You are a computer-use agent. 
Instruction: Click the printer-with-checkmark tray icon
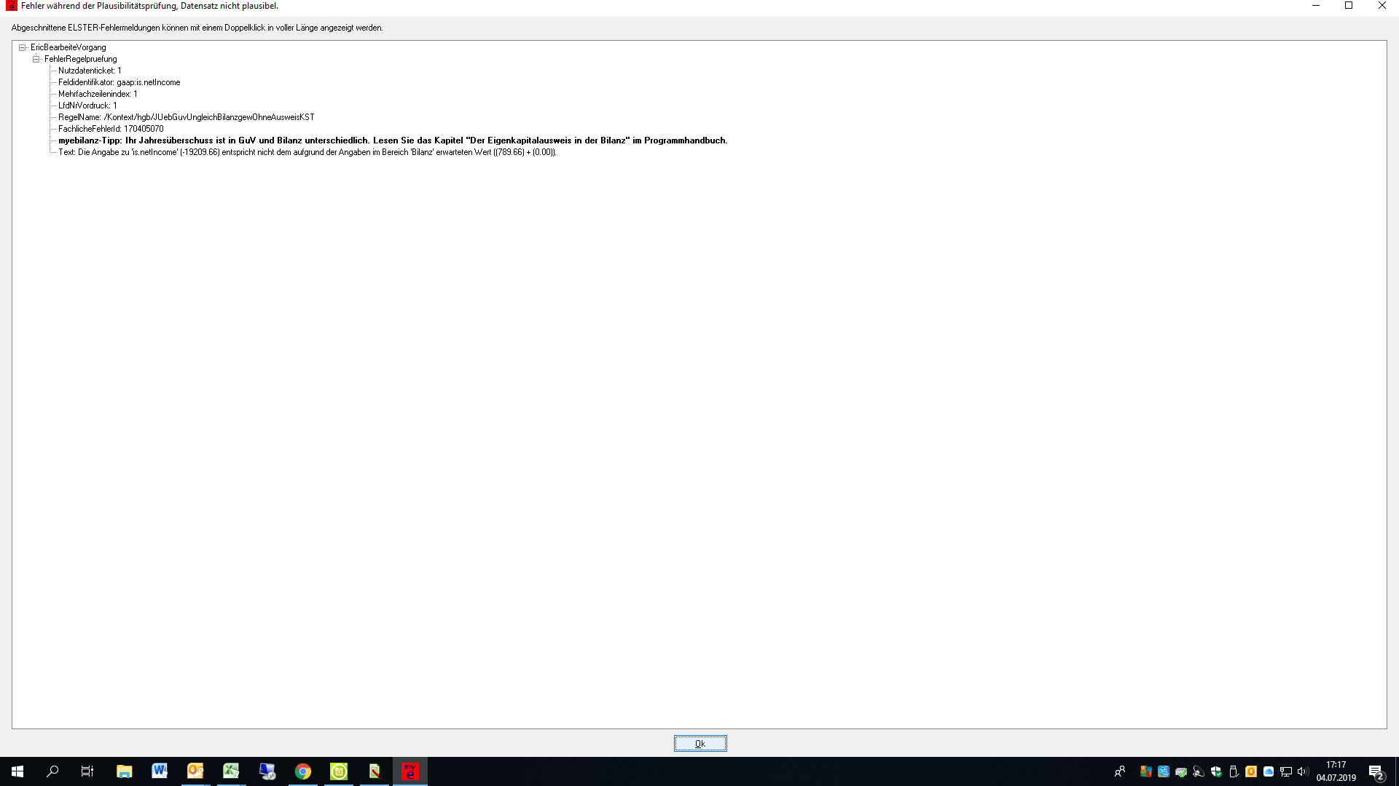[1181, 771]
